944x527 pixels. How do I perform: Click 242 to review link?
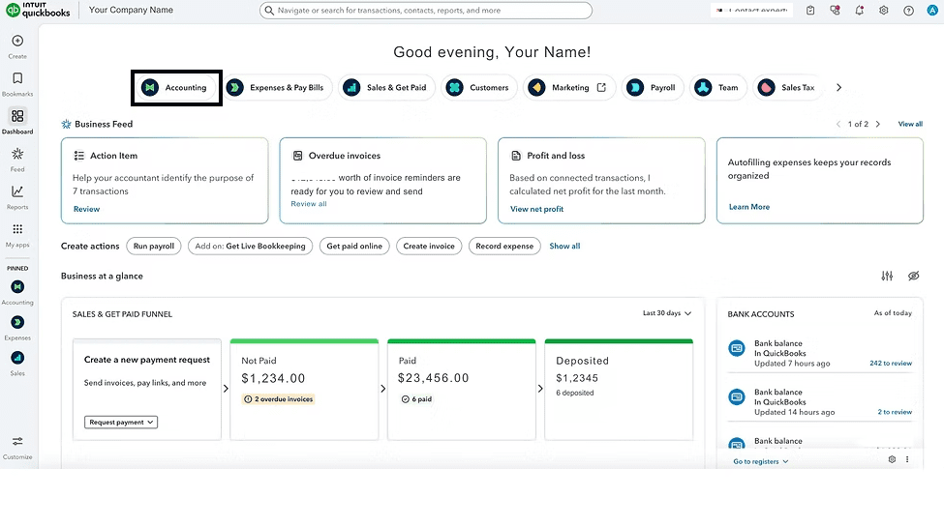pos(891,364)
